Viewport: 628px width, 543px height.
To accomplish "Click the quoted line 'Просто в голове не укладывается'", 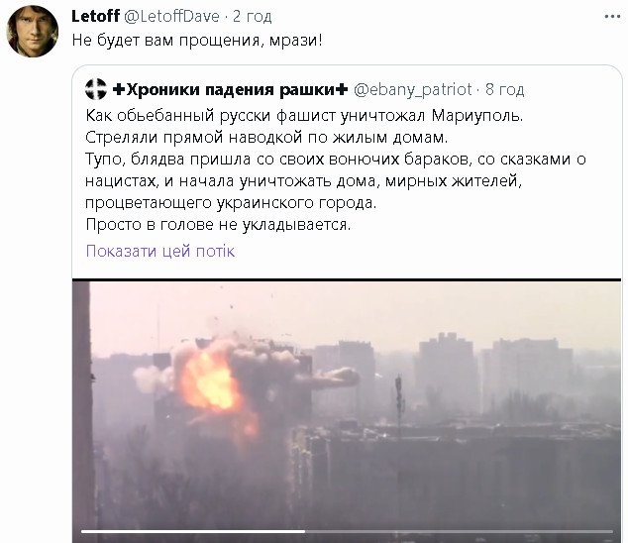I will pos(218,224).
